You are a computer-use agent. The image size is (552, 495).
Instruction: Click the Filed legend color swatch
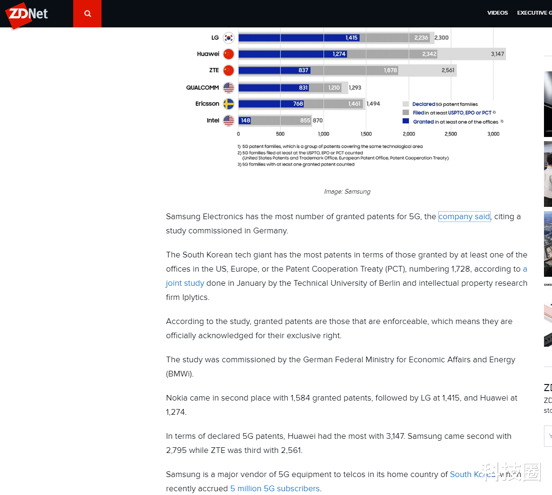coord(406,112)
